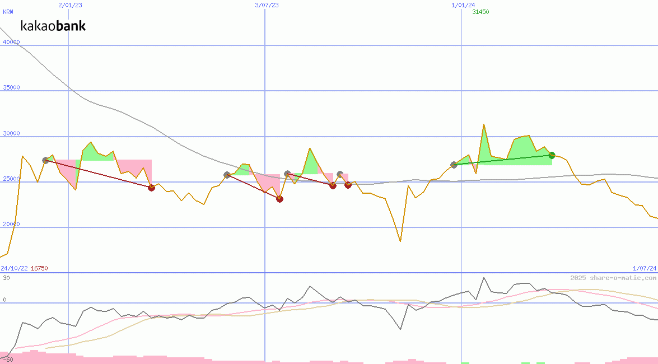Click the kakaobank logo
The image size is (658, 364).
click(x=53, y=26)
